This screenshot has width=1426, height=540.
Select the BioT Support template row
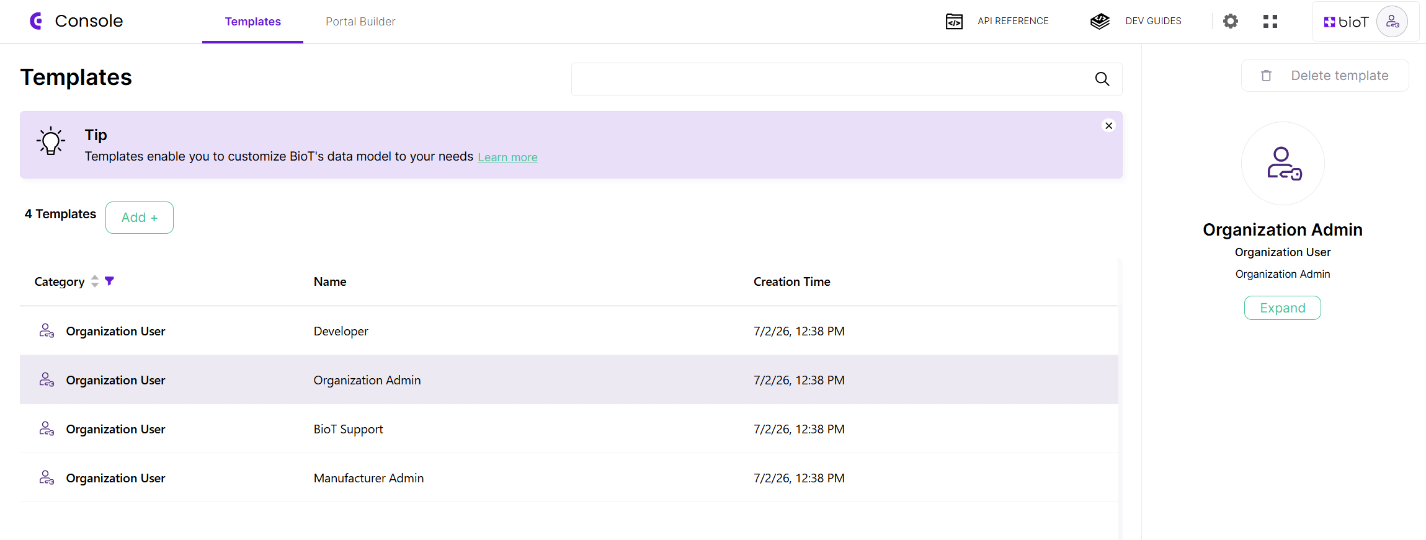569,429
